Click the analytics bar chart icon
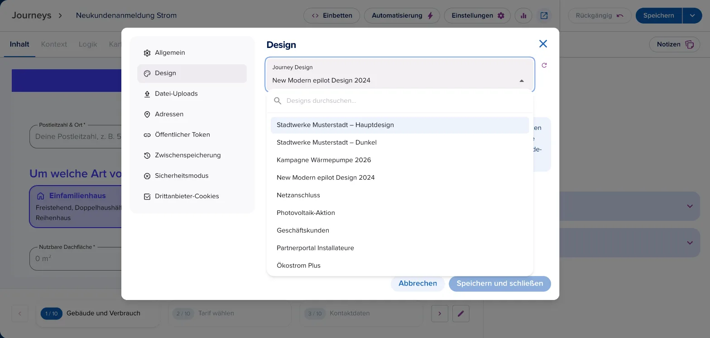 [x=524, y=15]
